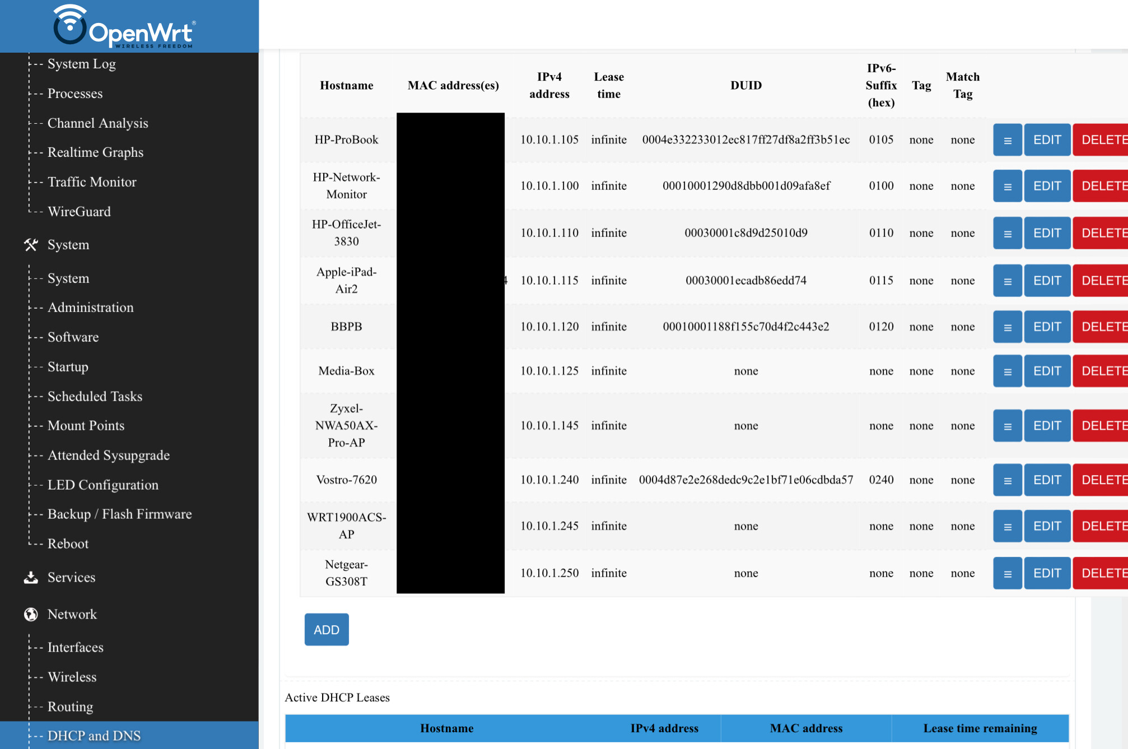Click drag handle for HP-Network-Monitor row
The width and height of the screenshot is (1128, 749).
[1008, 186]
